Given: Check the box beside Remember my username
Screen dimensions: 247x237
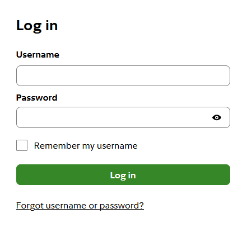Looking at the screenshot, I should pyautogui.click(x=22, y=145).
